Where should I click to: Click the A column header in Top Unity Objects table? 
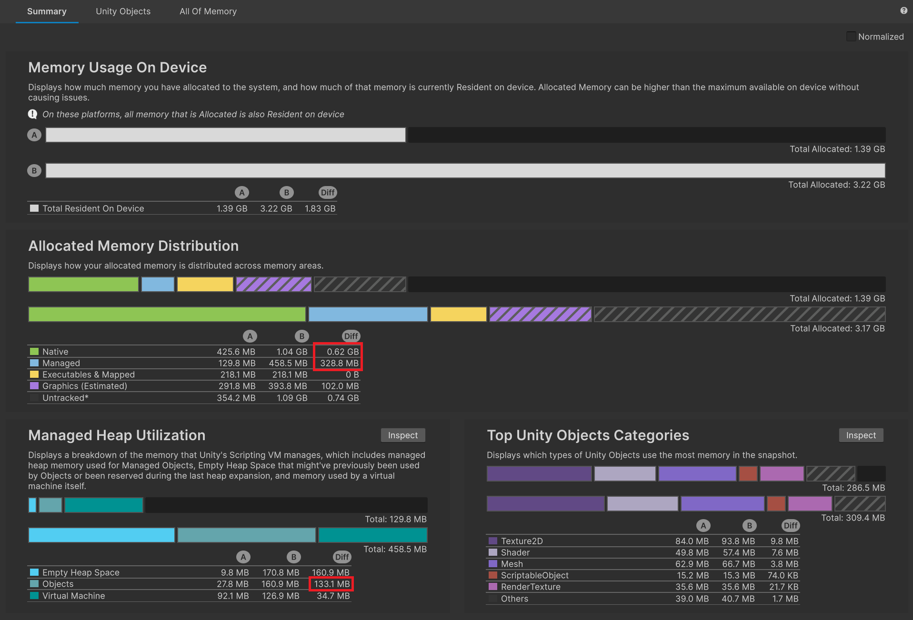(703, 526)
